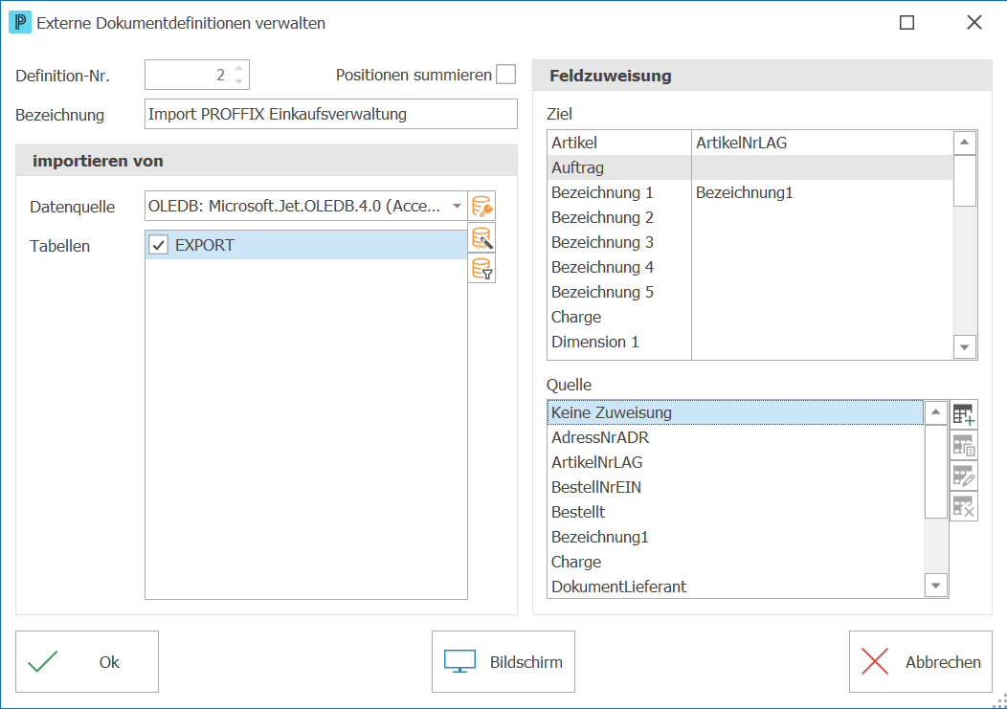Select Charge in Quelle list
The width and height of the screenshot is (1007, 709).
point(735,562)
